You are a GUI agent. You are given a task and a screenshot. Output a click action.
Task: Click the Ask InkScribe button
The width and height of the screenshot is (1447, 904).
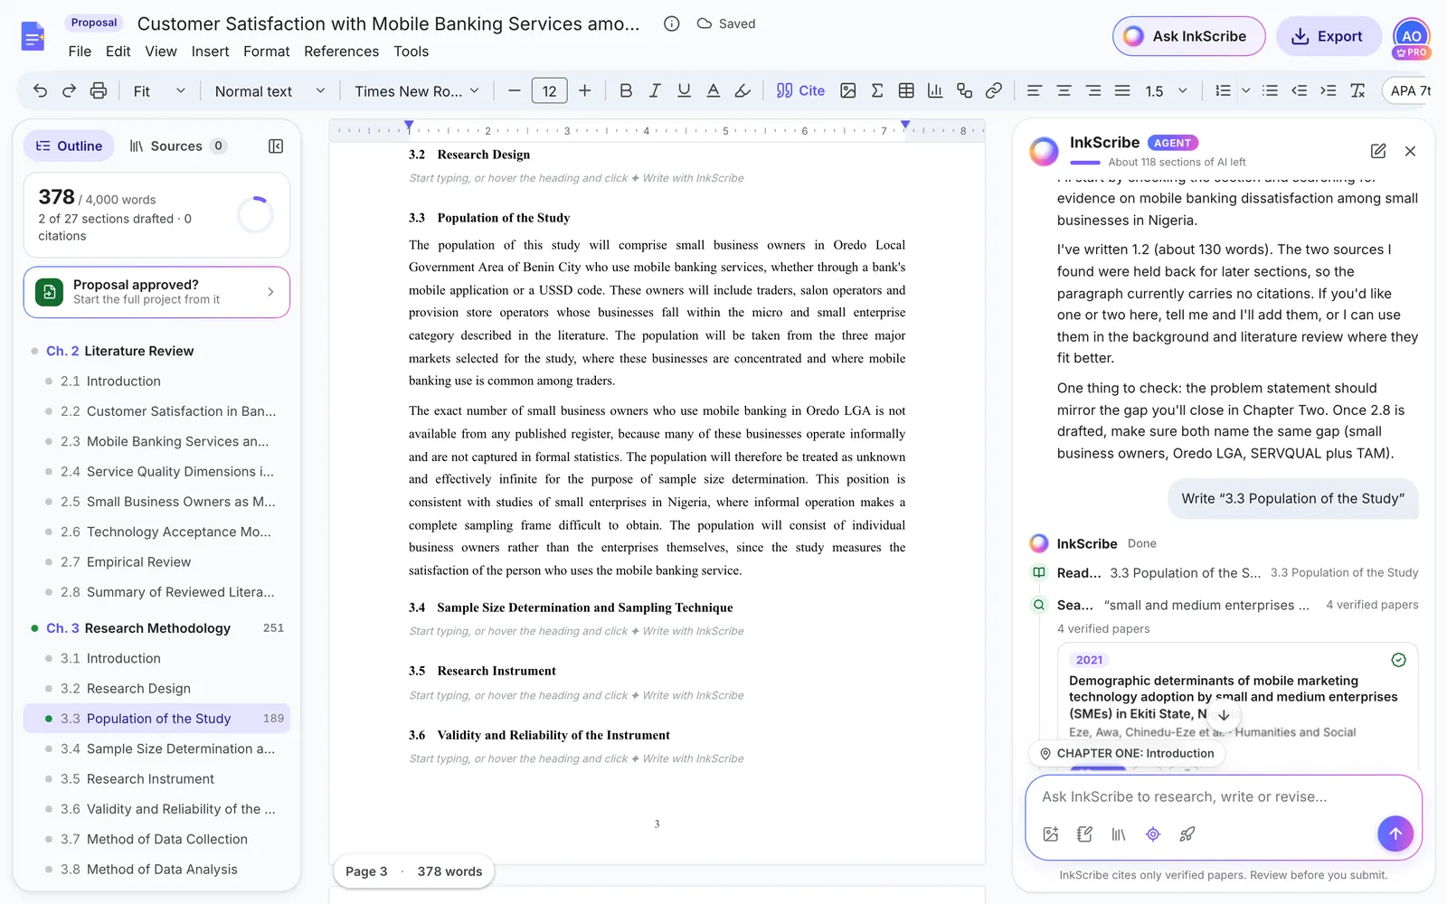1188,36
